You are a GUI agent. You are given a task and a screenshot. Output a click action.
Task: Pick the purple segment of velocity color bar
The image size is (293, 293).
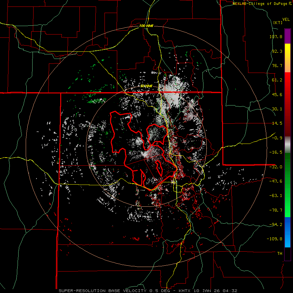[x=287, y=36]
